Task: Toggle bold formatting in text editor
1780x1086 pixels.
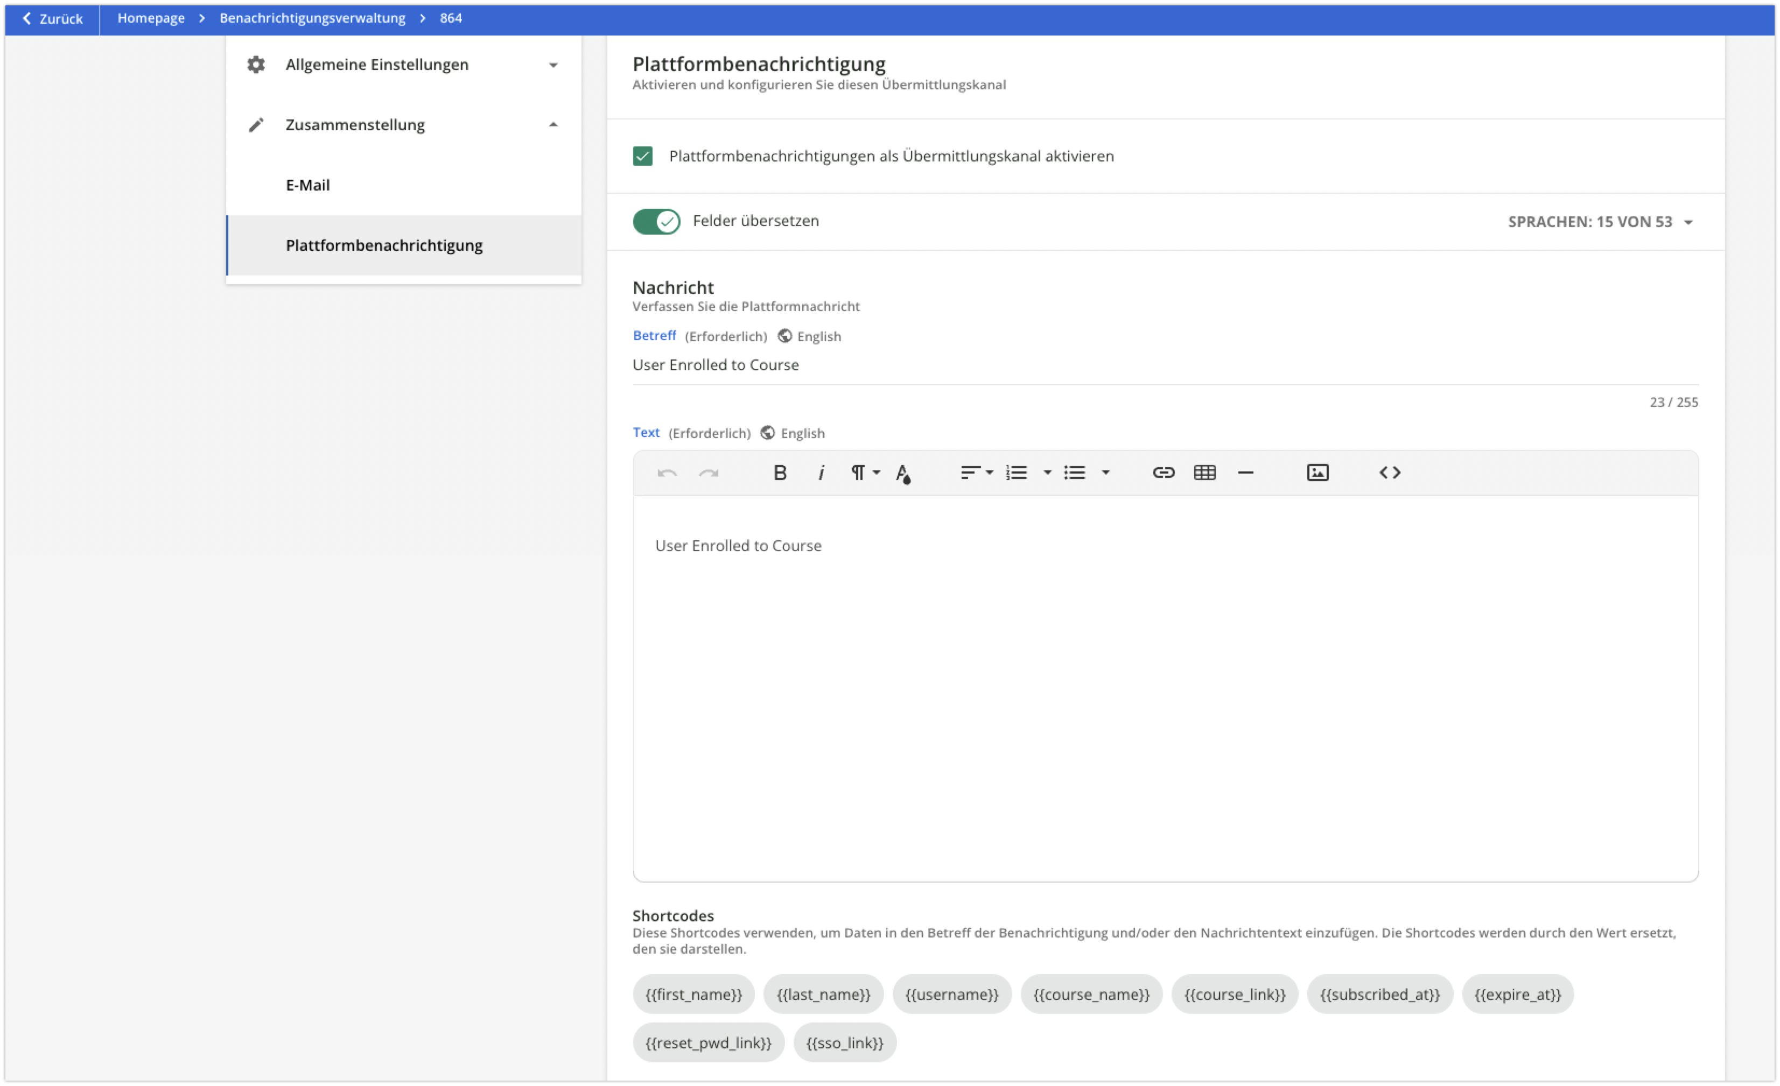Action: tap(780, 473)
